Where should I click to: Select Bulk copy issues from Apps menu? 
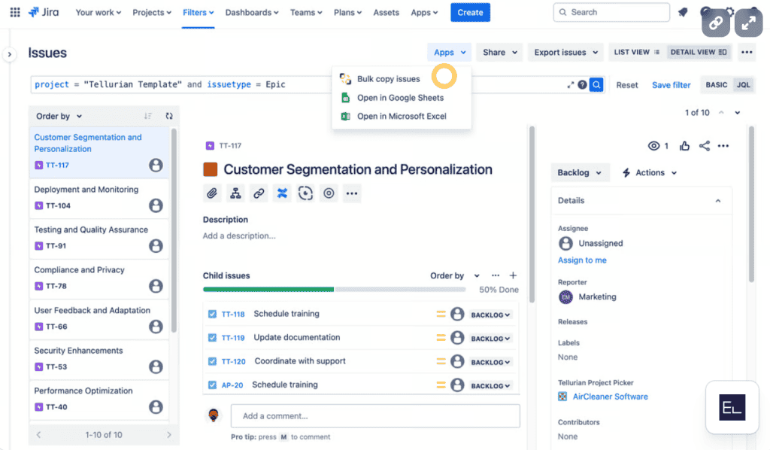pyautogui.click(x=388, y=79)
